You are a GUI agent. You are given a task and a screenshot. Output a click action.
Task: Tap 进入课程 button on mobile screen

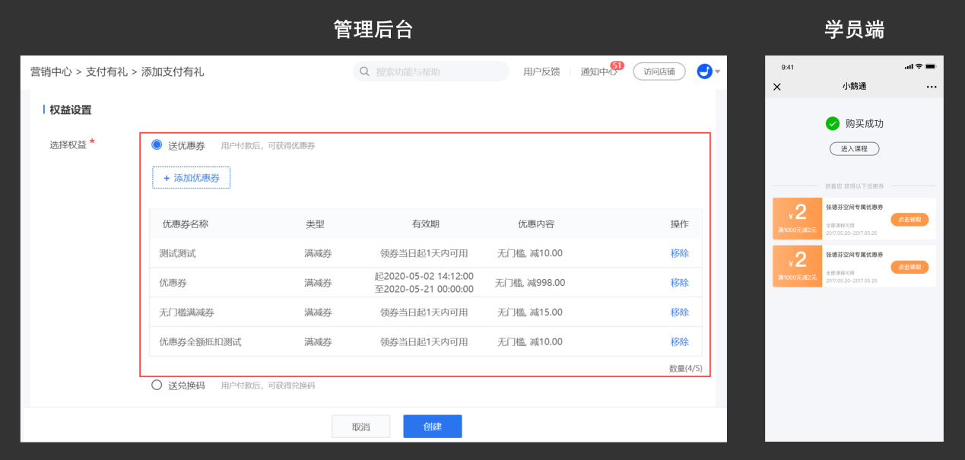tap(854, 149)
